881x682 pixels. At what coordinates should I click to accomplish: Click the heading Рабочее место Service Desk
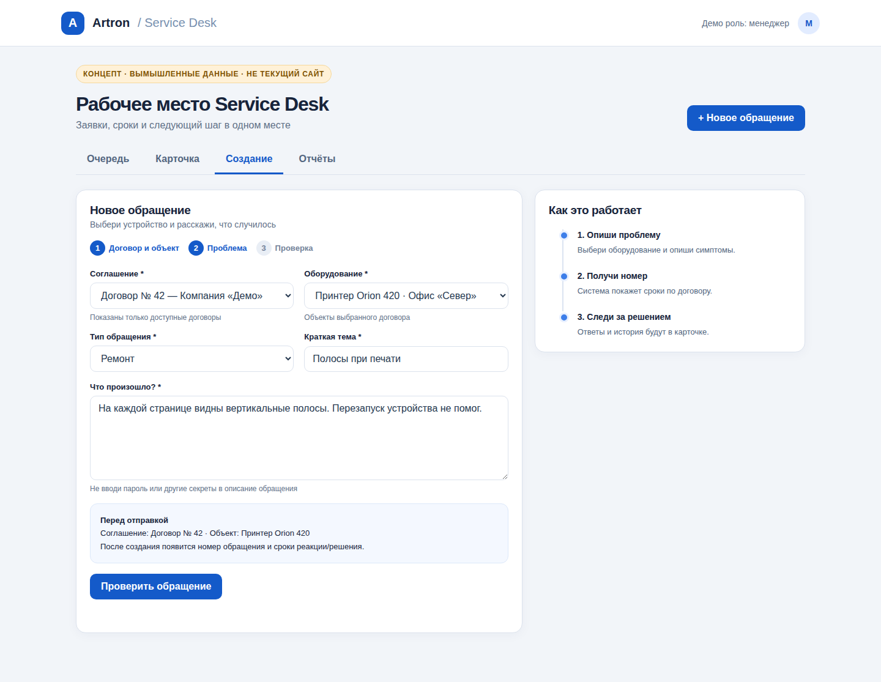[x=203, y=105]
